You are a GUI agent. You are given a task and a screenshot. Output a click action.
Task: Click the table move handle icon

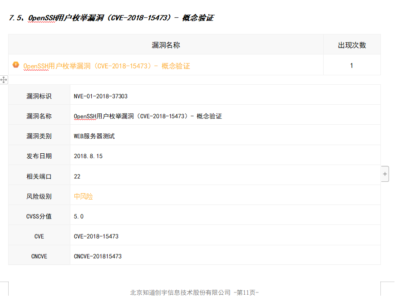[4, 79]
